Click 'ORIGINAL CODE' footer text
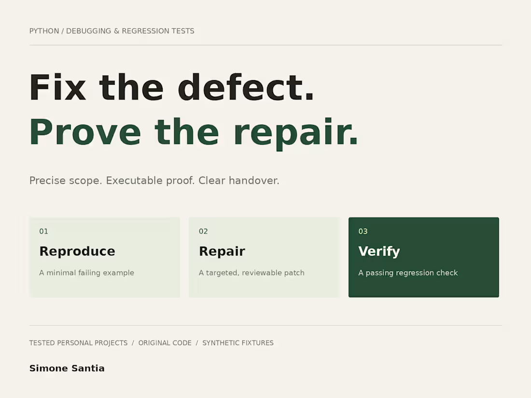The width and height of the screenshot is (531, 398). point(165,343)
